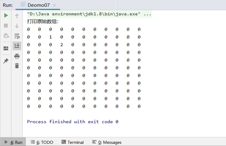The width and height of the screenshot is (226, 146).
Task: Pin the Run tab with pin icon
Action: point(6,61)
